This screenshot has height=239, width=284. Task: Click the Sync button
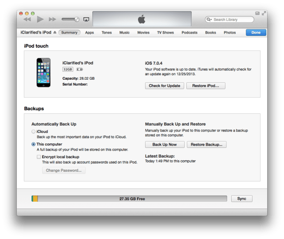[241, 199]
